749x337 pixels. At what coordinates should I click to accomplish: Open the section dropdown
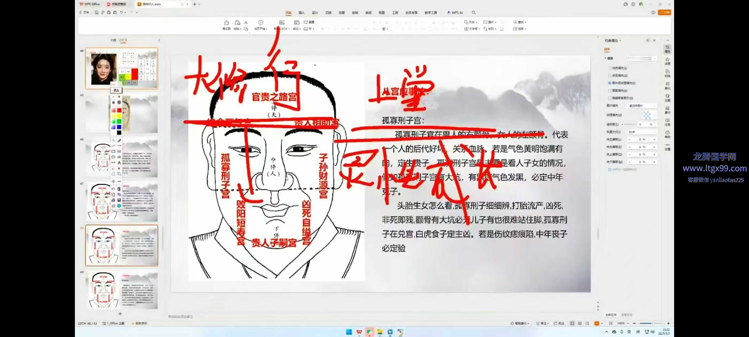click(309, 29)
